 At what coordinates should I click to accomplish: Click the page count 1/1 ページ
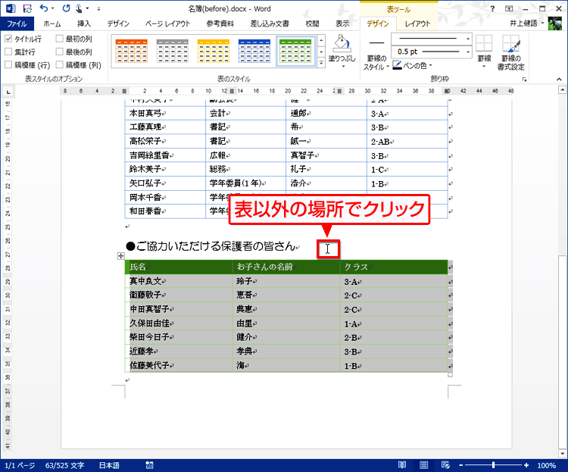tap(20, 465)
